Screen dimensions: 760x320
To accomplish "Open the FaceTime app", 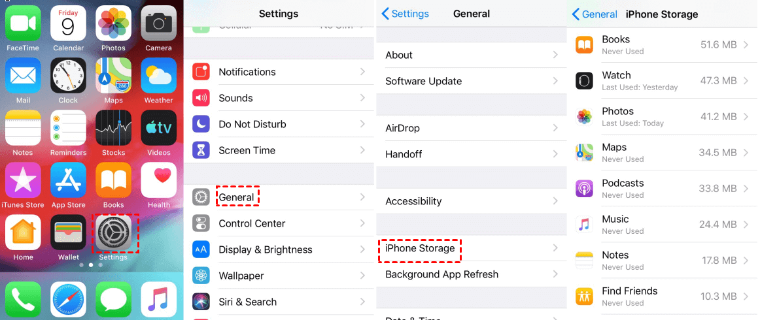I will coord(23,24).
